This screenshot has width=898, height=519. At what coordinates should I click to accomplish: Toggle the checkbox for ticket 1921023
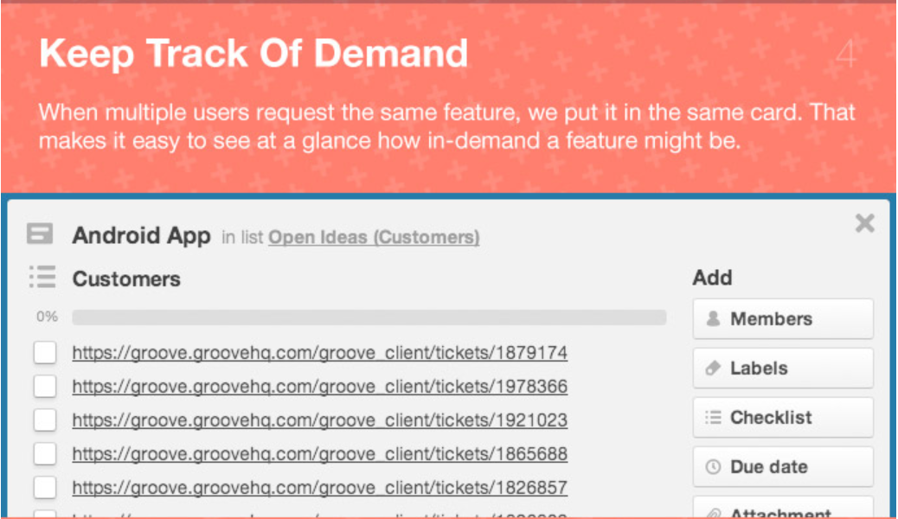(45, 420)
